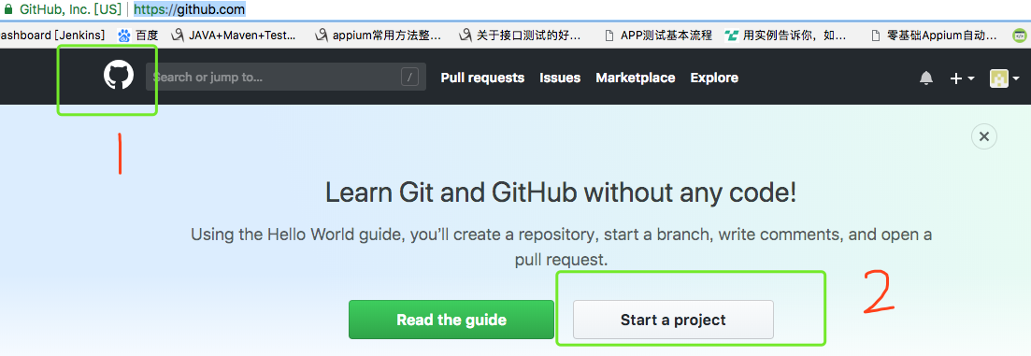Open the APP测试基本流程 bookmark

pos(658,36)
